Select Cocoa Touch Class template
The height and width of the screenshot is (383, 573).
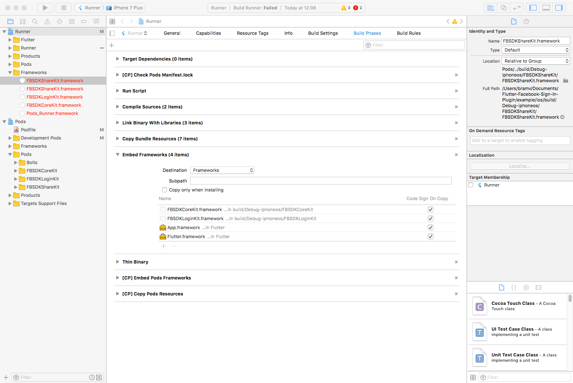[x=518, y=306]
